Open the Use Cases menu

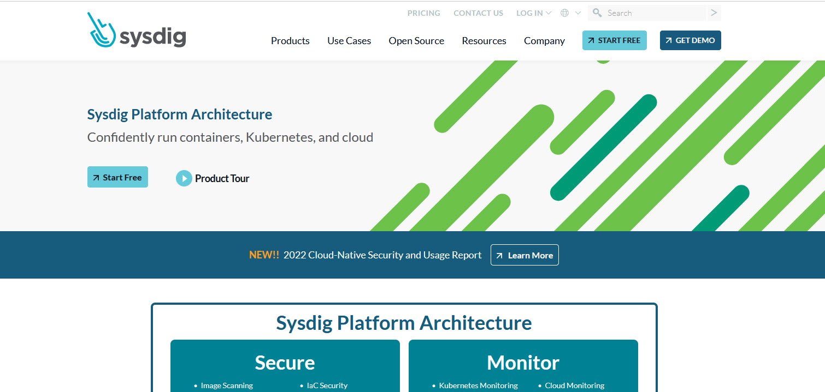(349, 41)
